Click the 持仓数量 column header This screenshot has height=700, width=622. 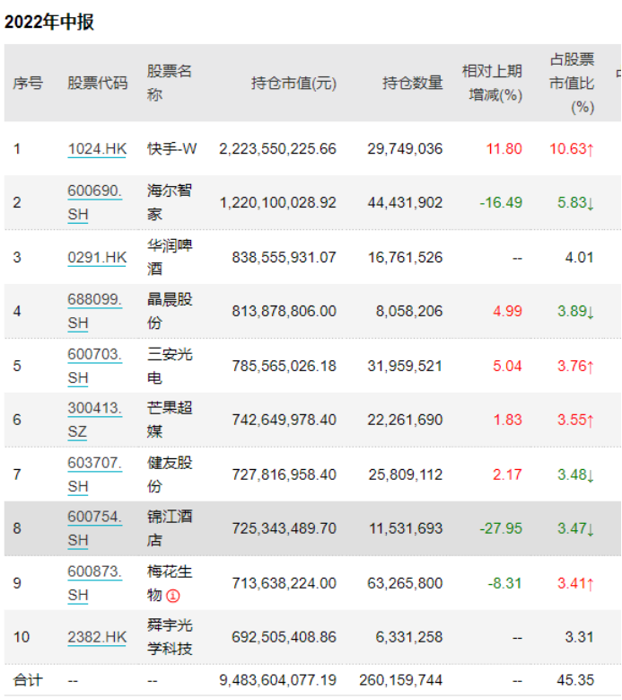pyautogui.click(x=412, y=84)
